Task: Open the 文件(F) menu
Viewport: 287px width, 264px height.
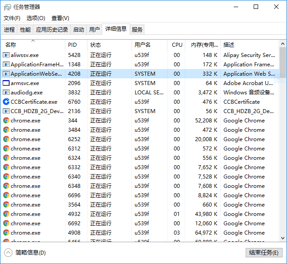Action: coord(12,18)
